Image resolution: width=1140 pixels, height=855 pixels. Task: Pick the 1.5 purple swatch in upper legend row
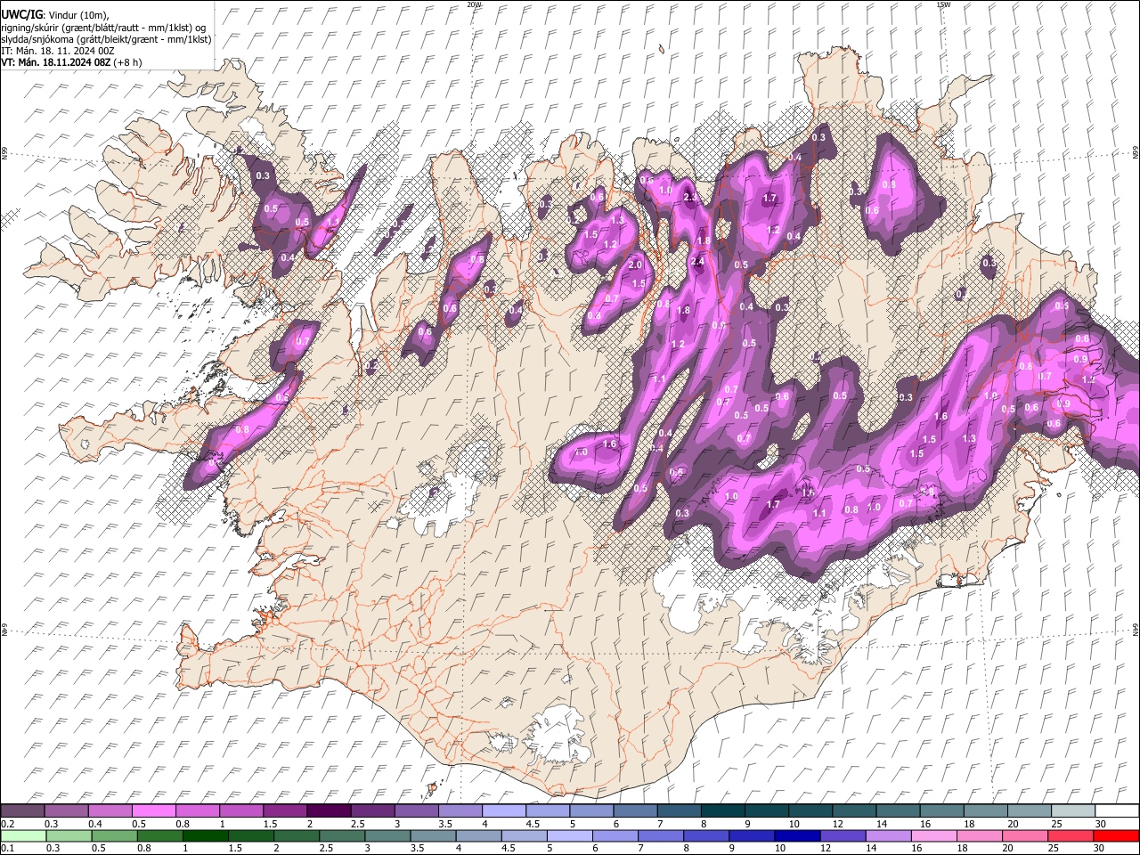285,811
